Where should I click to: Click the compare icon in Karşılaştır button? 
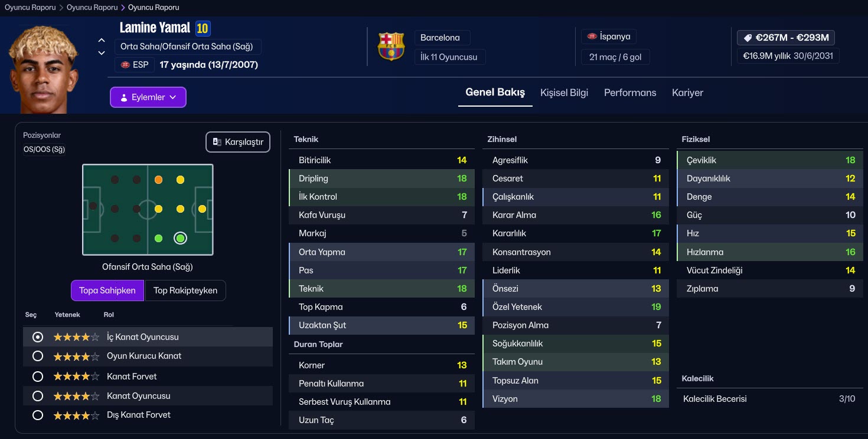pyautogui.click(x=217, y=142)
